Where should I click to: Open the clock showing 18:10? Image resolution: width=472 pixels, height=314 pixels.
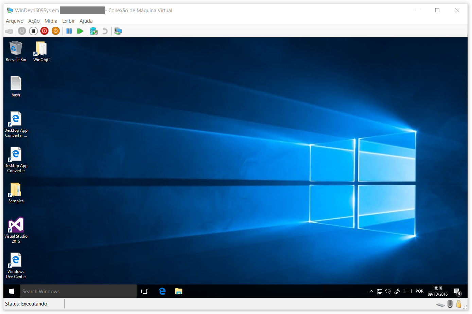(438, 291)
